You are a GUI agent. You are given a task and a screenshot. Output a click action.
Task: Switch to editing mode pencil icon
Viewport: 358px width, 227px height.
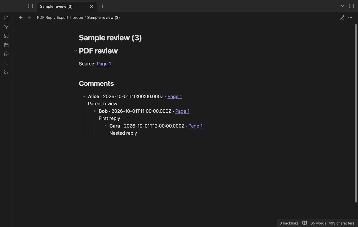tap(342, 17)
